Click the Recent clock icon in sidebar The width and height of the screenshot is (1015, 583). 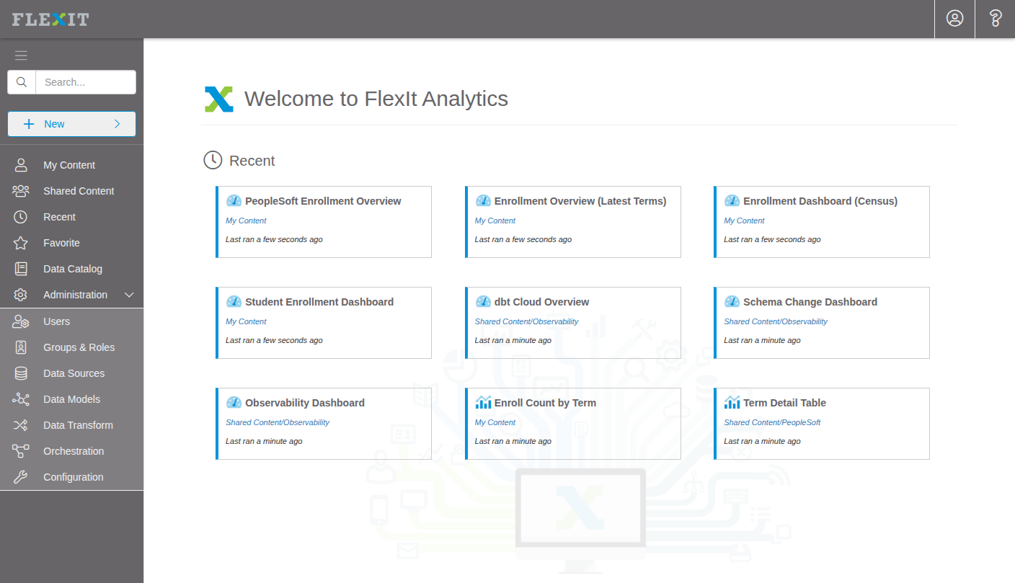point(21,217)
